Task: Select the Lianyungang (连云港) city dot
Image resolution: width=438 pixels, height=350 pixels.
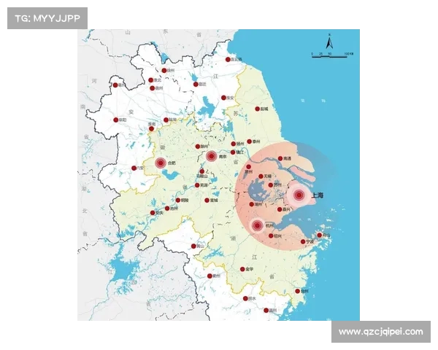Action: tap(228, 60)
